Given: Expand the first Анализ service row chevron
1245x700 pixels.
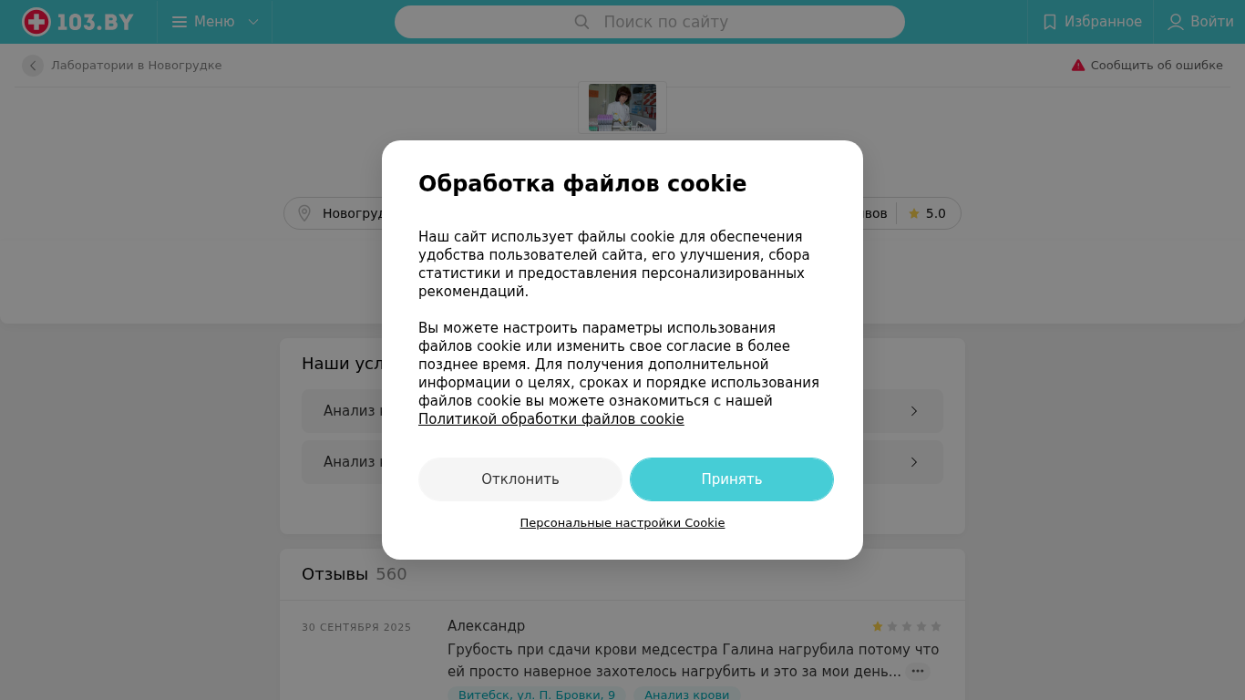Looking at the screenshot, I should pos(914,411).
